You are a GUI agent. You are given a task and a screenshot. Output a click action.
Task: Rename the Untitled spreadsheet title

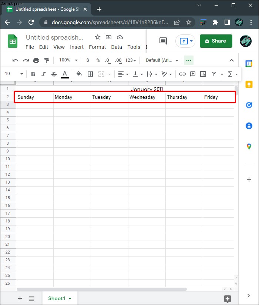click(x=54, y=37)
